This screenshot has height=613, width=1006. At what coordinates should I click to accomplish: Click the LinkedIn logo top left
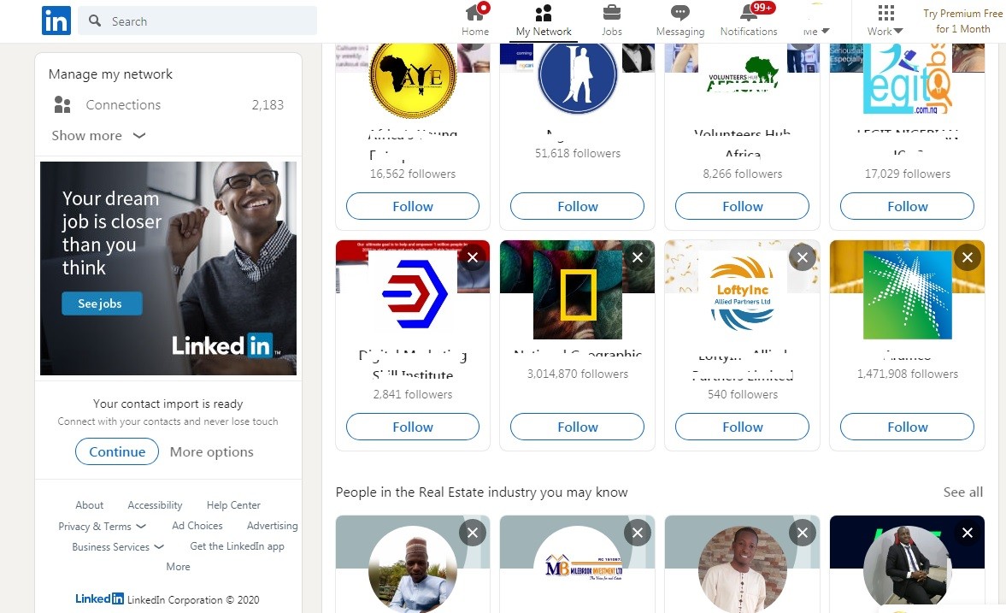point(56,21)
